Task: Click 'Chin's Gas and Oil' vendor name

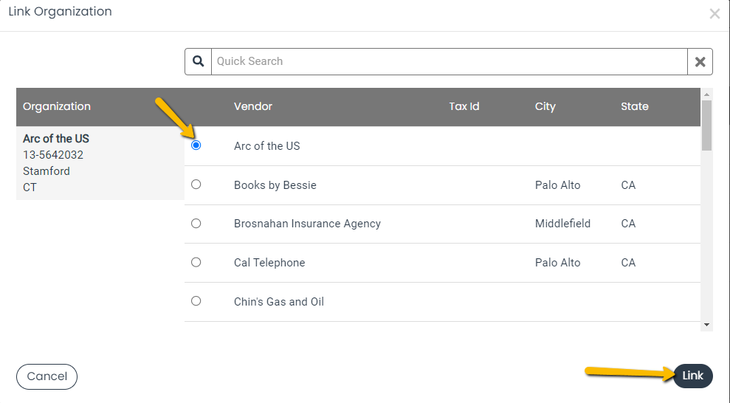Action: 279,302
